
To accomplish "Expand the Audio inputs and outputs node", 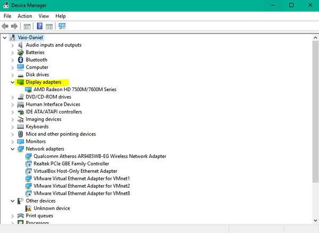I will point(13,45).
